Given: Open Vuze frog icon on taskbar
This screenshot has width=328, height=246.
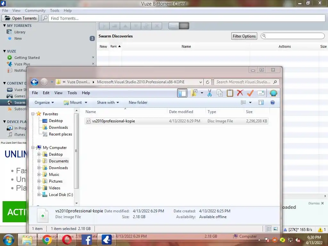Looking at the screenshot, I should pos(106,240).
